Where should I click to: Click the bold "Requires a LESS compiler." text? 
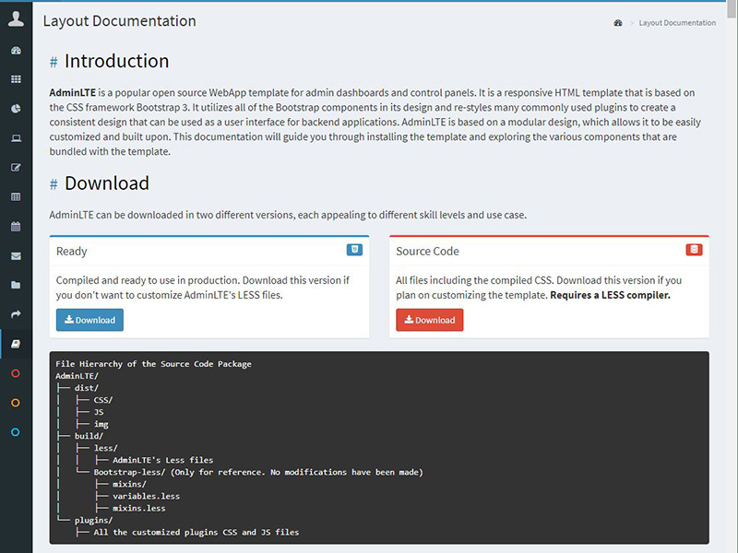tap(610, 295)
